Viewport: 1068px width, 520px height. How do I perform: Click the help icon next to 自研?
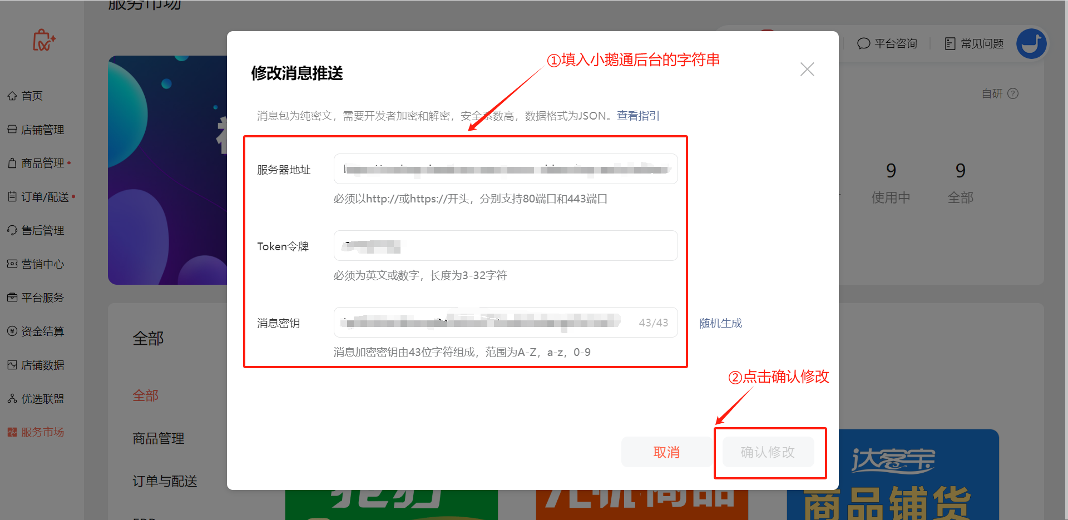pyautogui.click(x=1013, y=93)
